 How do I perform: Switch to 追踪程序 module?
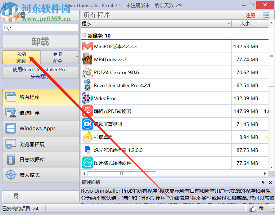[41, 113]
